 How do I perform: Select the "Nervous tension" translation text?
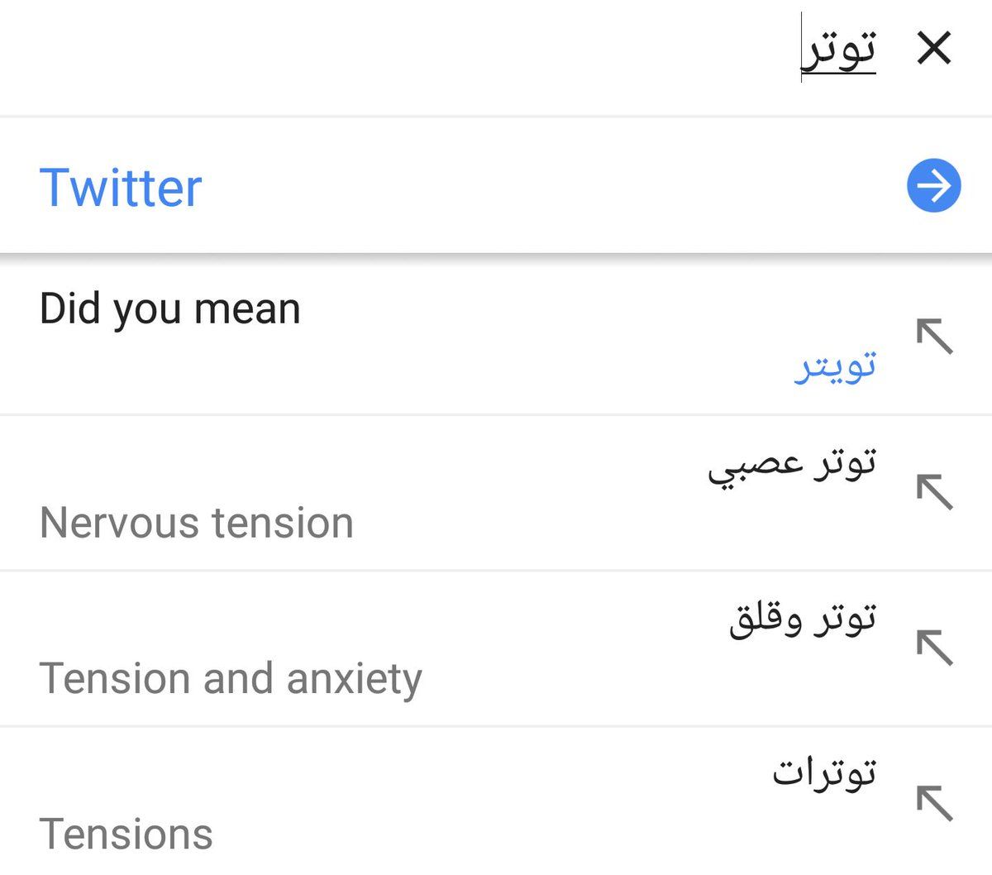point(197,523)
